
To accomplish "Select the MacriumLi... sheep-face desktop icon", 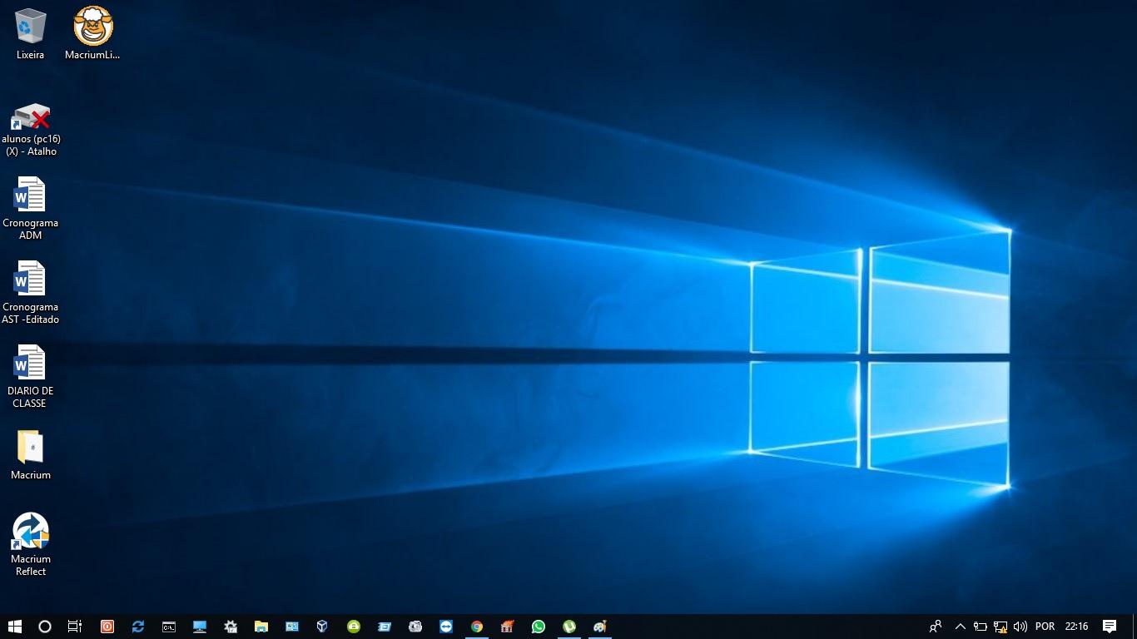I will [92, 33].
